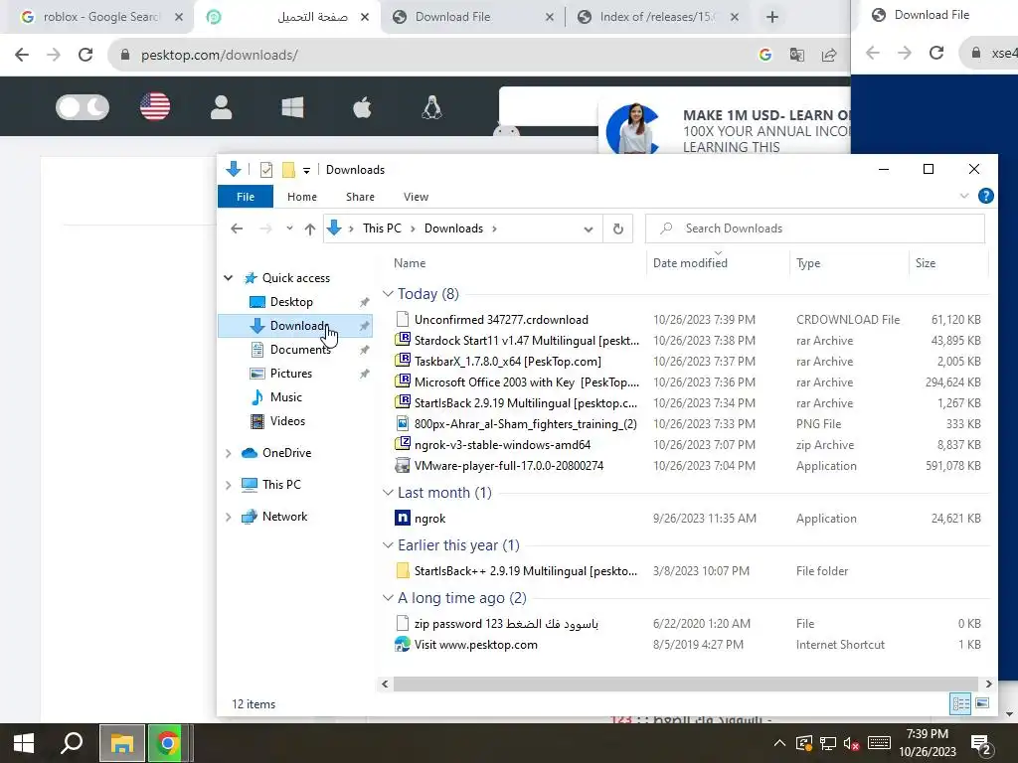Click the horizontal scrollbar in file list

pos(686,684)
